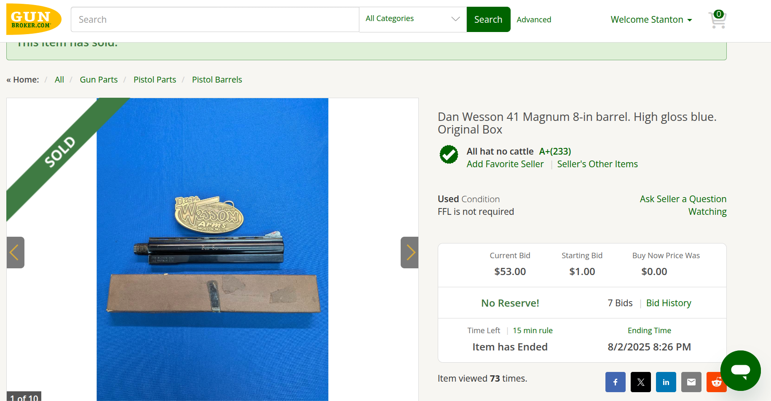Click Ask Seller a Question

683,199
